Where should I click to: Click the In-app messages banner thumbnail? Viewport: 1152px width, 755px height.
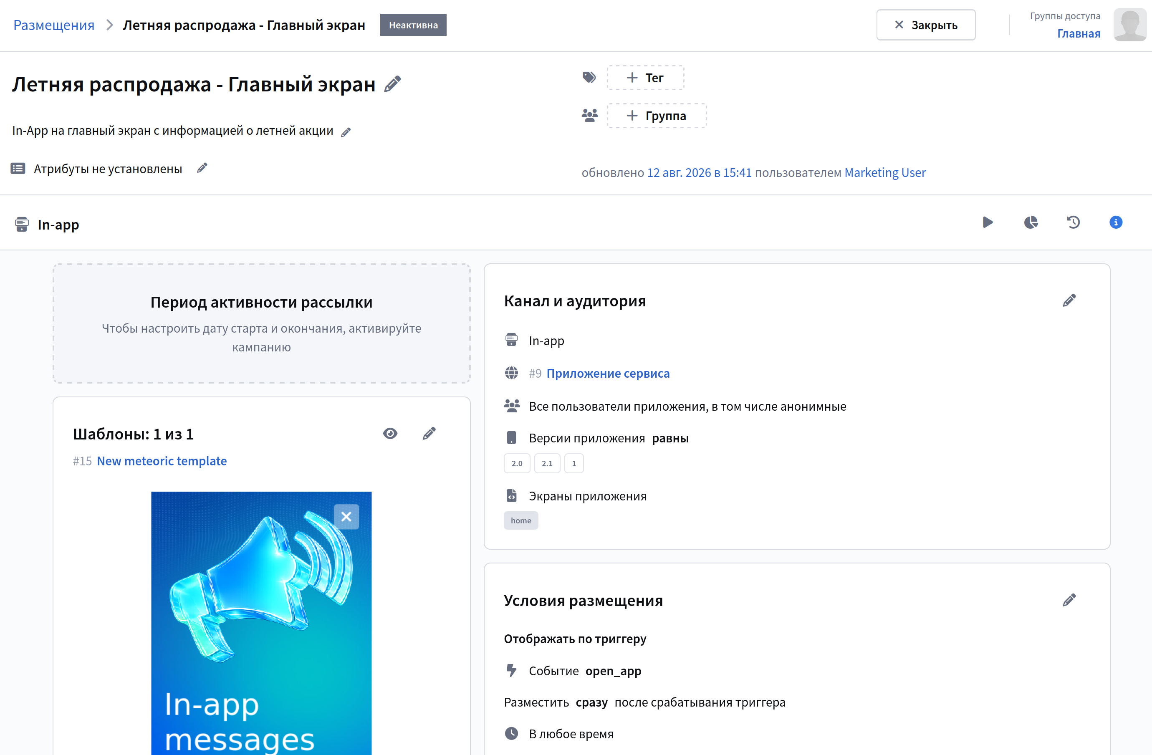coord(261,623)
